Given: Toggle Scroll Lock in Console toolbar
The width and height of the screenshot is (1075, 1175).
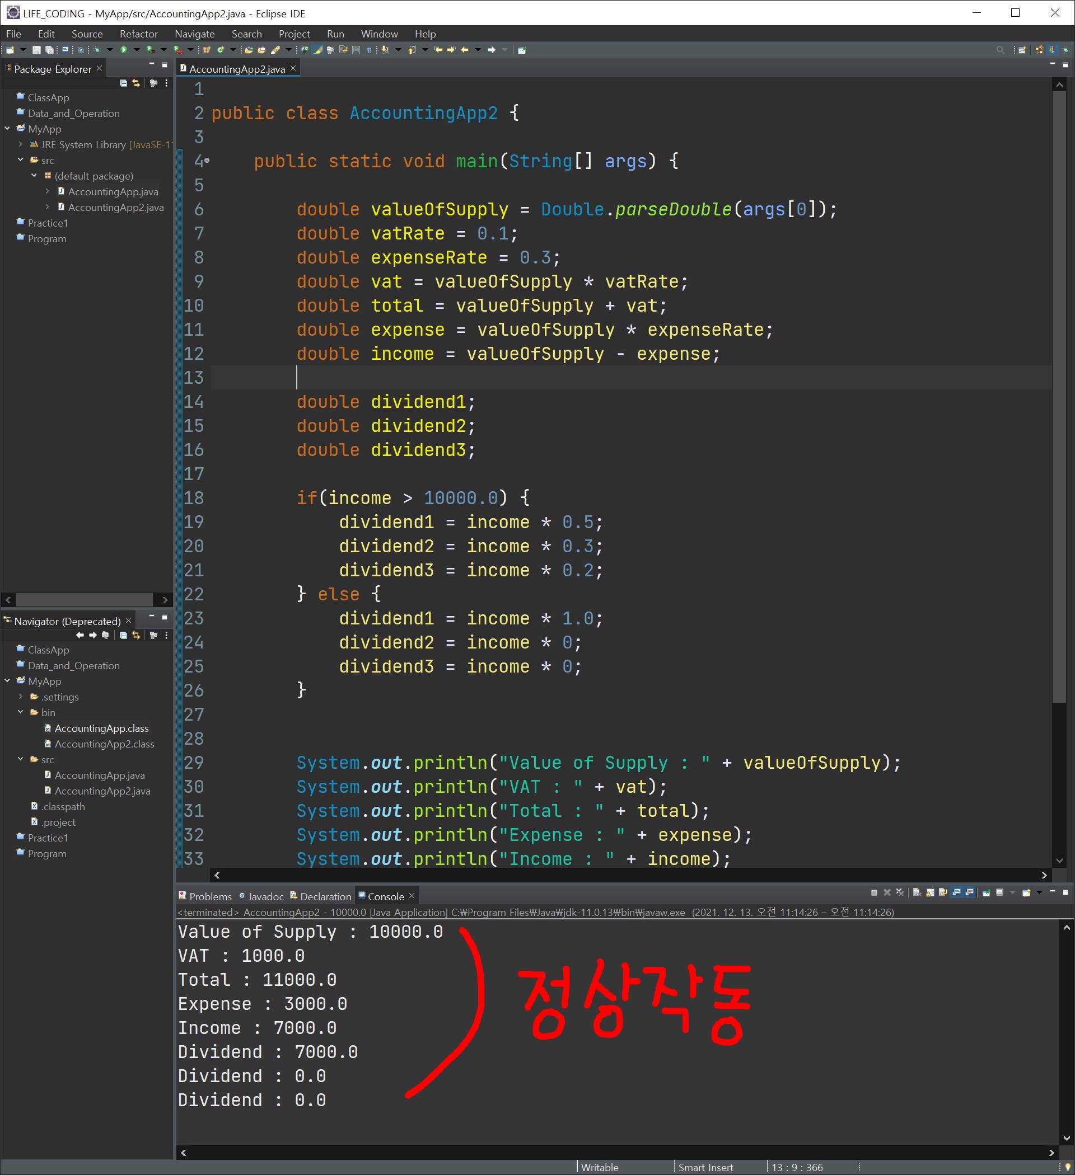Looking at the screenshot, I should [930, 892].
